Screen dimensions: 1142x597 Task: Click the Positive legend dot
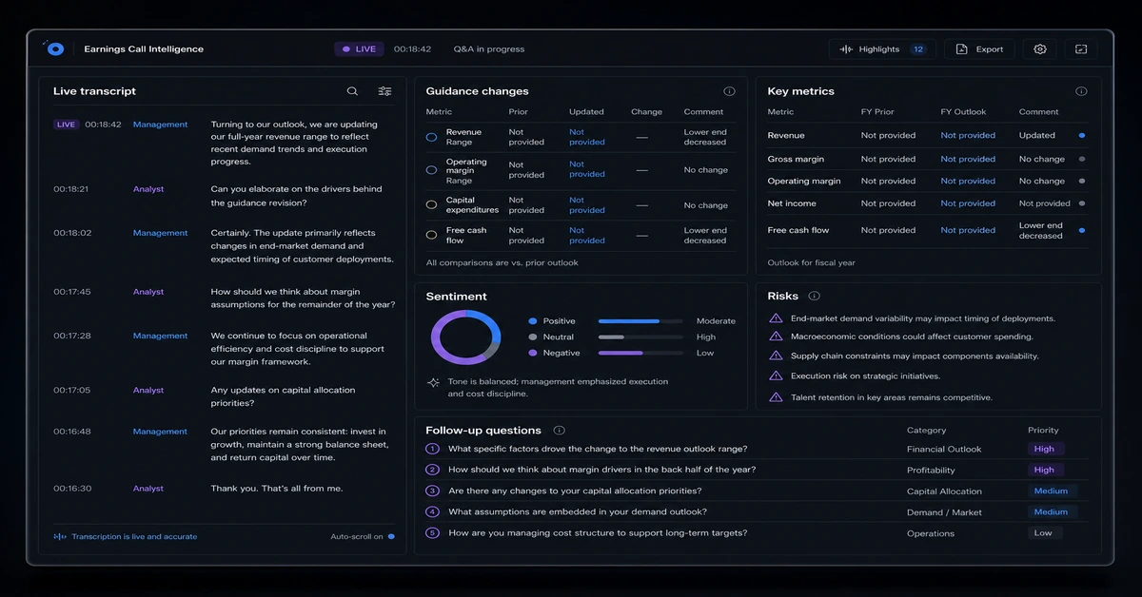533,321
